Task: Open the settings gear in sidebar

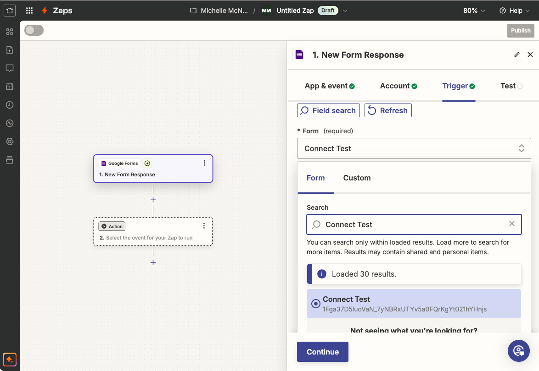Action: 10,142
